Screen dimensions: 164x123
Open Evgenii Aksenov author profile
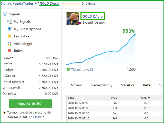(94, 23)
